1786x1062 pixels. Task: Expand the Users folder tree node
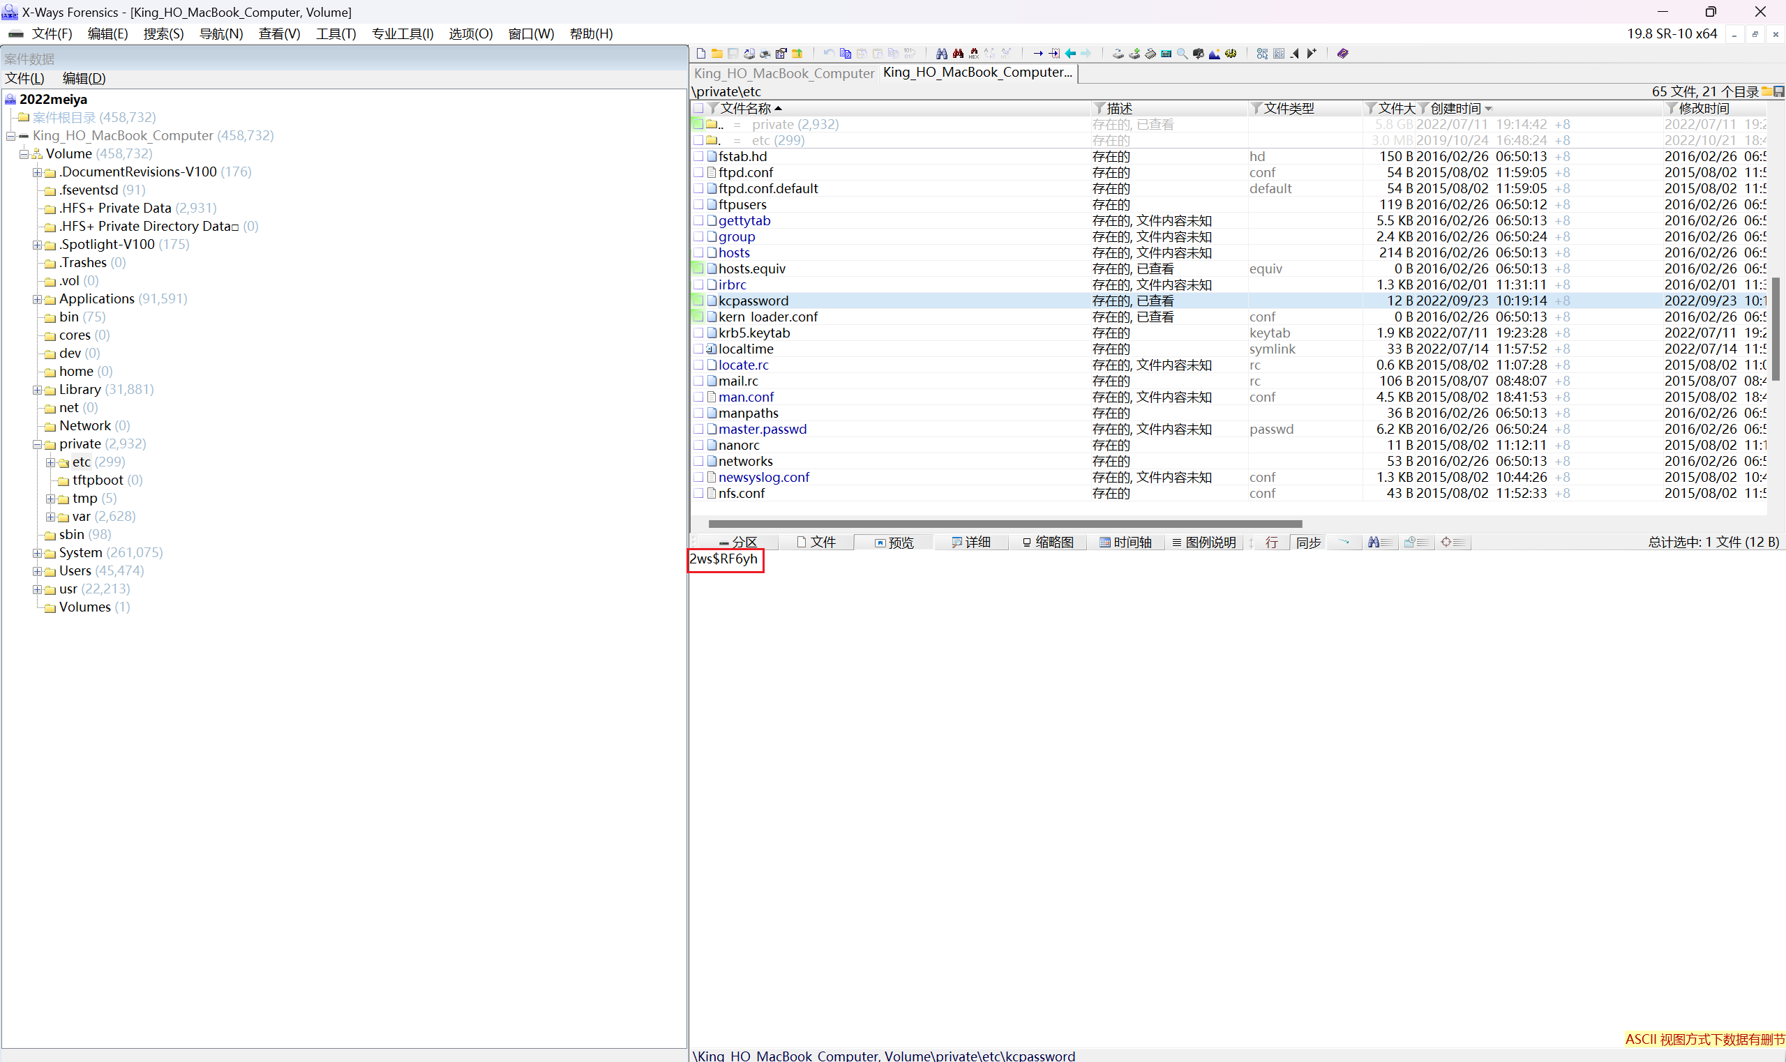[x=37, y=571]
